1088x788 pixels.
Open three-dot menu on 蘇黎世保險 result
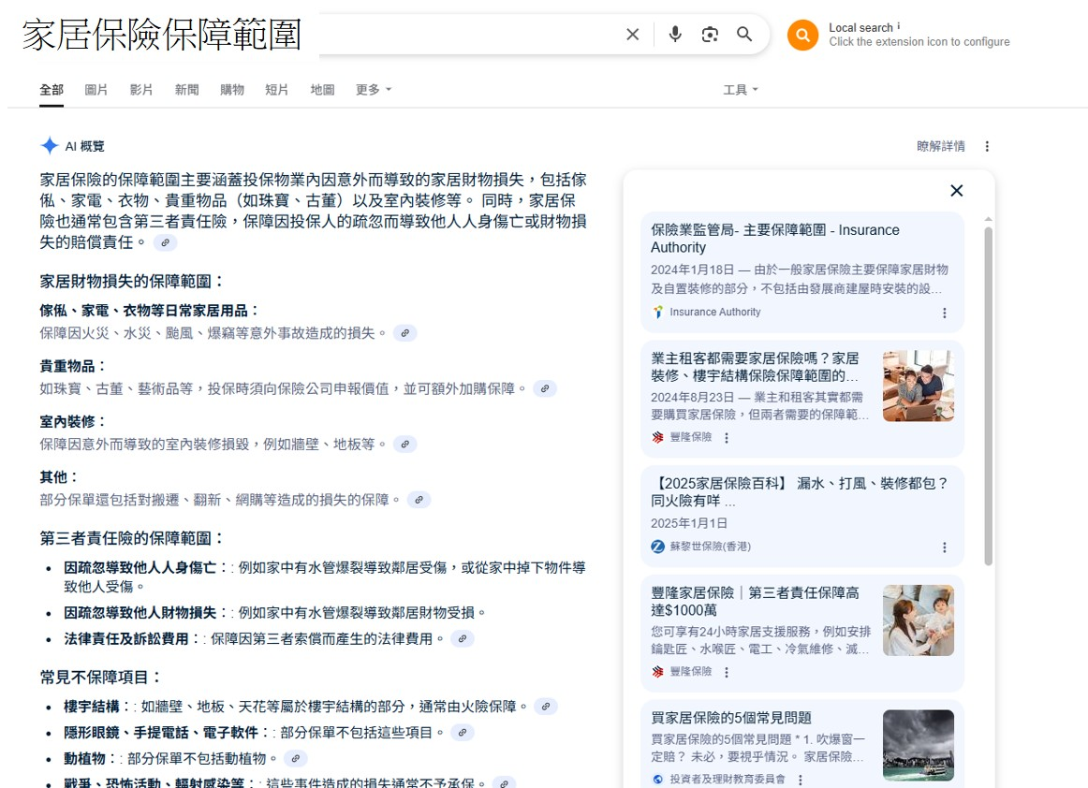pyautogui.click(x=944, y=547)
